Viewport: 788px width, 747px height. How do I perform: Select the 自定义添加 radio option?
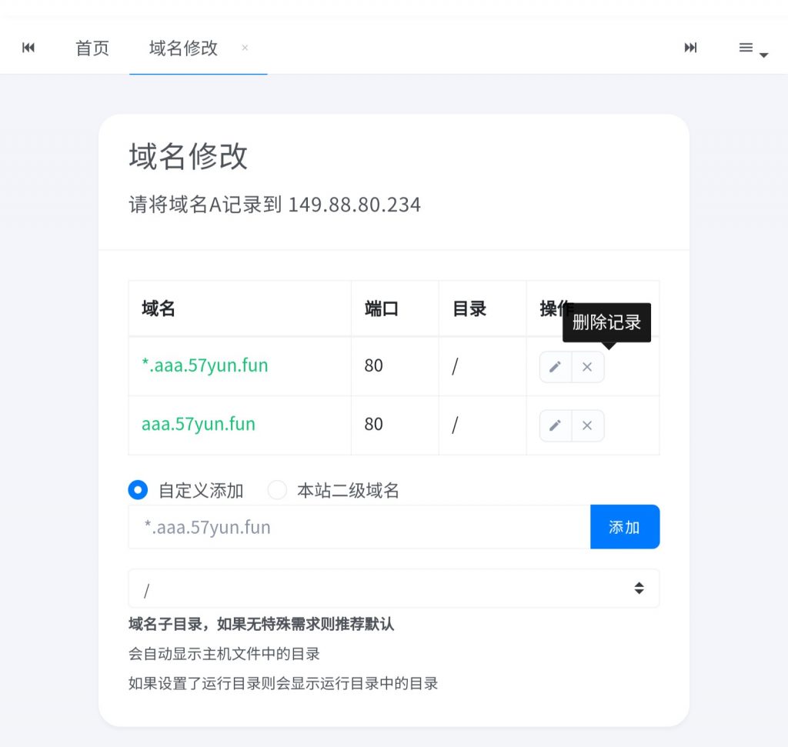pyautogui.click(x=139, y=490)
